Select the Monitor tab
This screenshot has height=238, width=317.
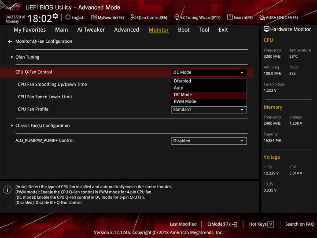click(x=158, y=30)
